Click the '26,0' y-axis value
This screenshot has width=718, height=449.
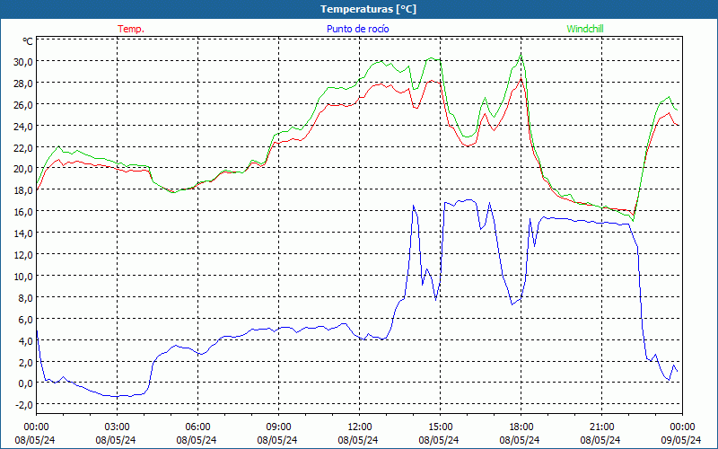[x=23, y=105]
